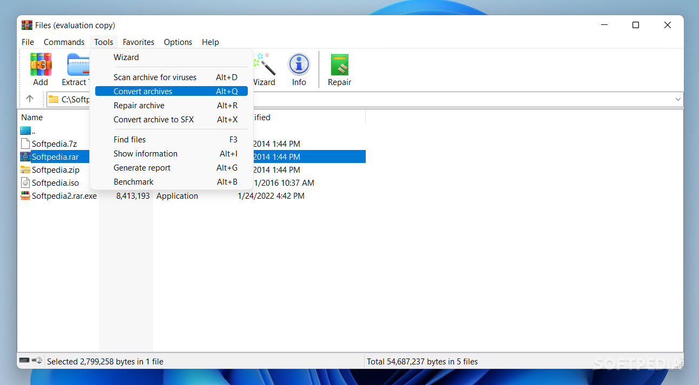Click the WinRAR title bar app icon
This screenshot has width=699, height=385.
pyautogui.click(x=27, y=25)
